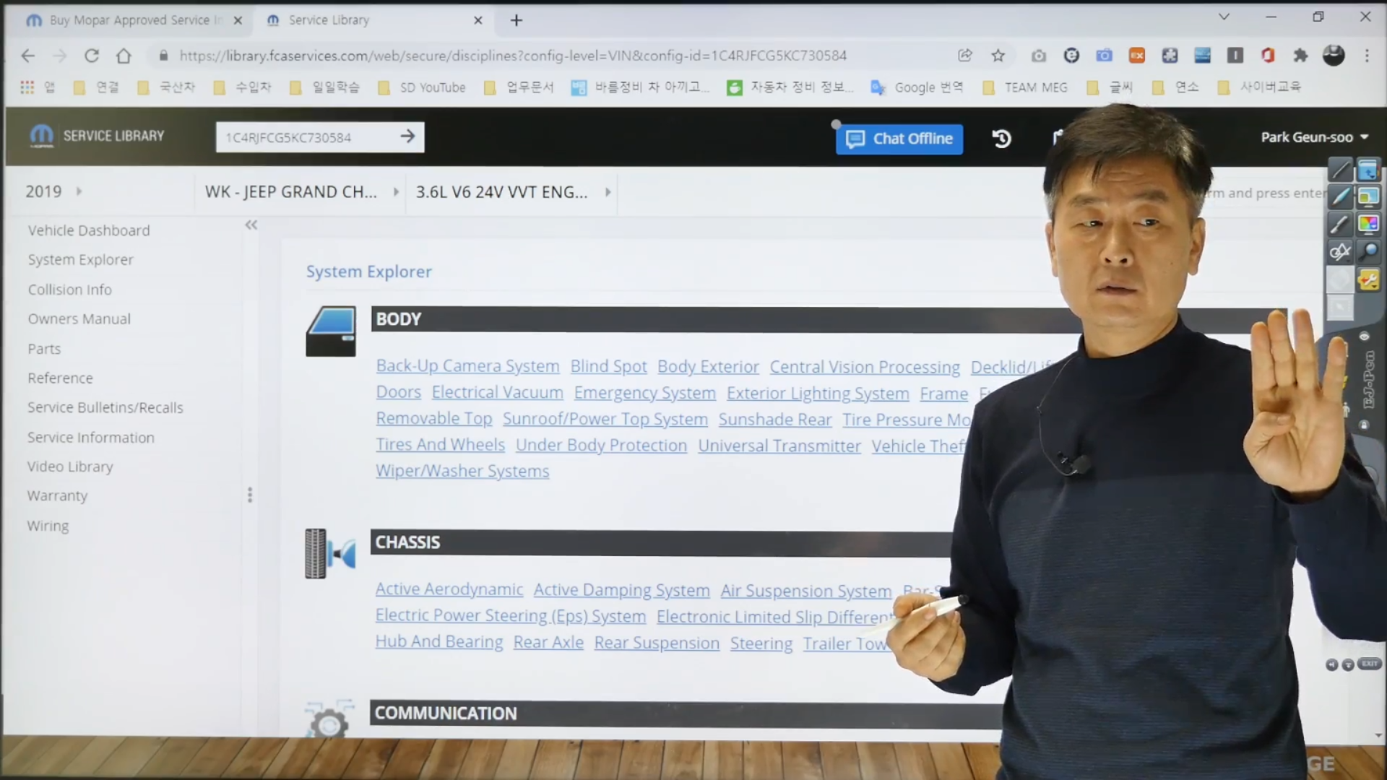
Task: Open the history clock icon in header
Action: 1001,138
